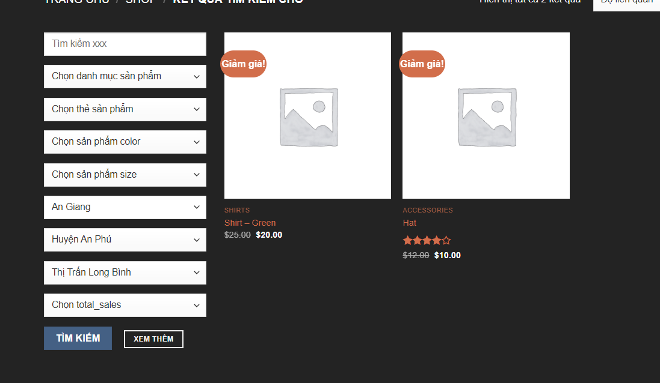Open the Chọn sản phẩm color dropdown
660x383 pixels.
click(x=125, y=142)
